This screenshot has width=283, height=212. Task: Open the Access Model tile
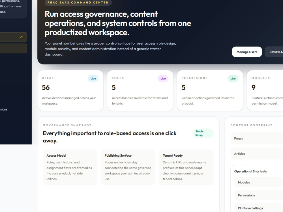[x=70, y=167]
